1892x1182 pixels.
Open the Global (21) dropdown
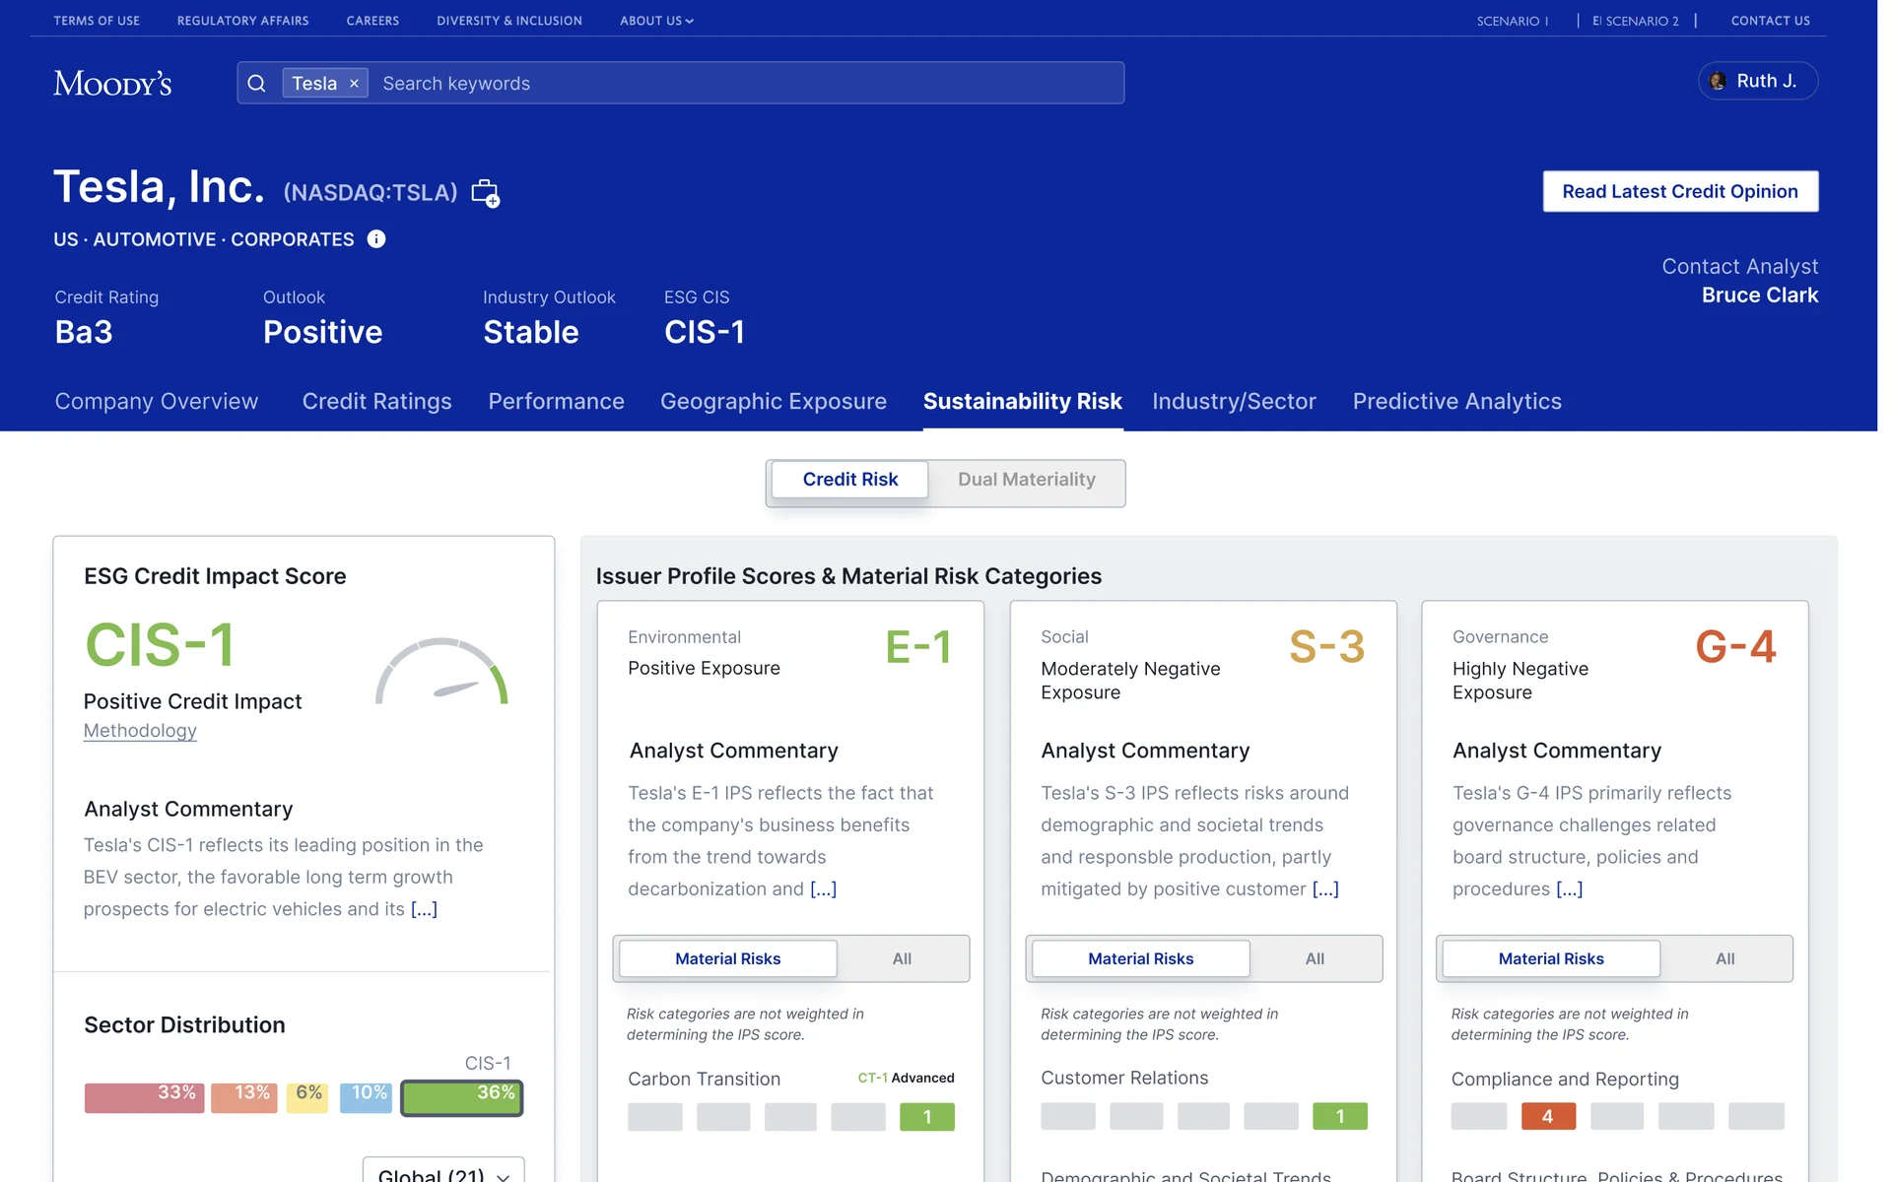click(x=443, y=1172)
